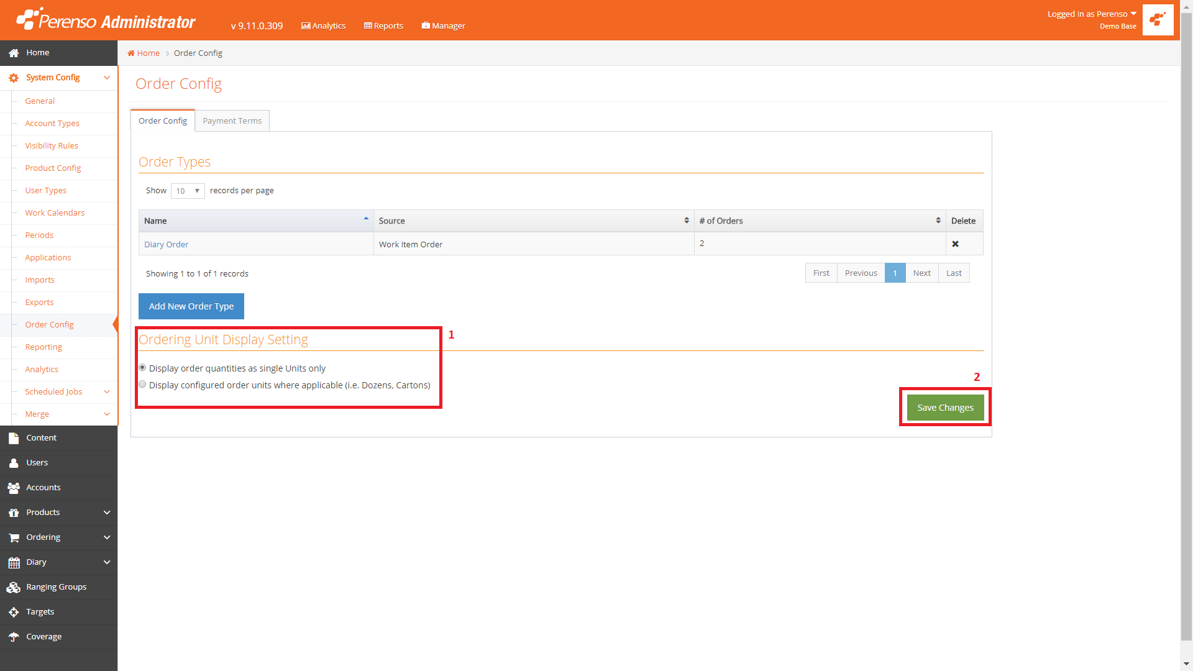Click the Accounts group icon in sidebar

coord(14,488)
